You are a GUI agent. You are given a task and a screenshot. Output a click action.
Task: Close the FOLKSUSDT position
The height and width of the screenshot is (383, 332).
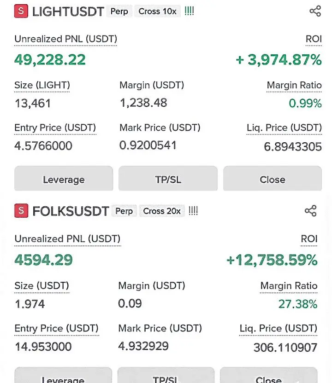(269, 375)
